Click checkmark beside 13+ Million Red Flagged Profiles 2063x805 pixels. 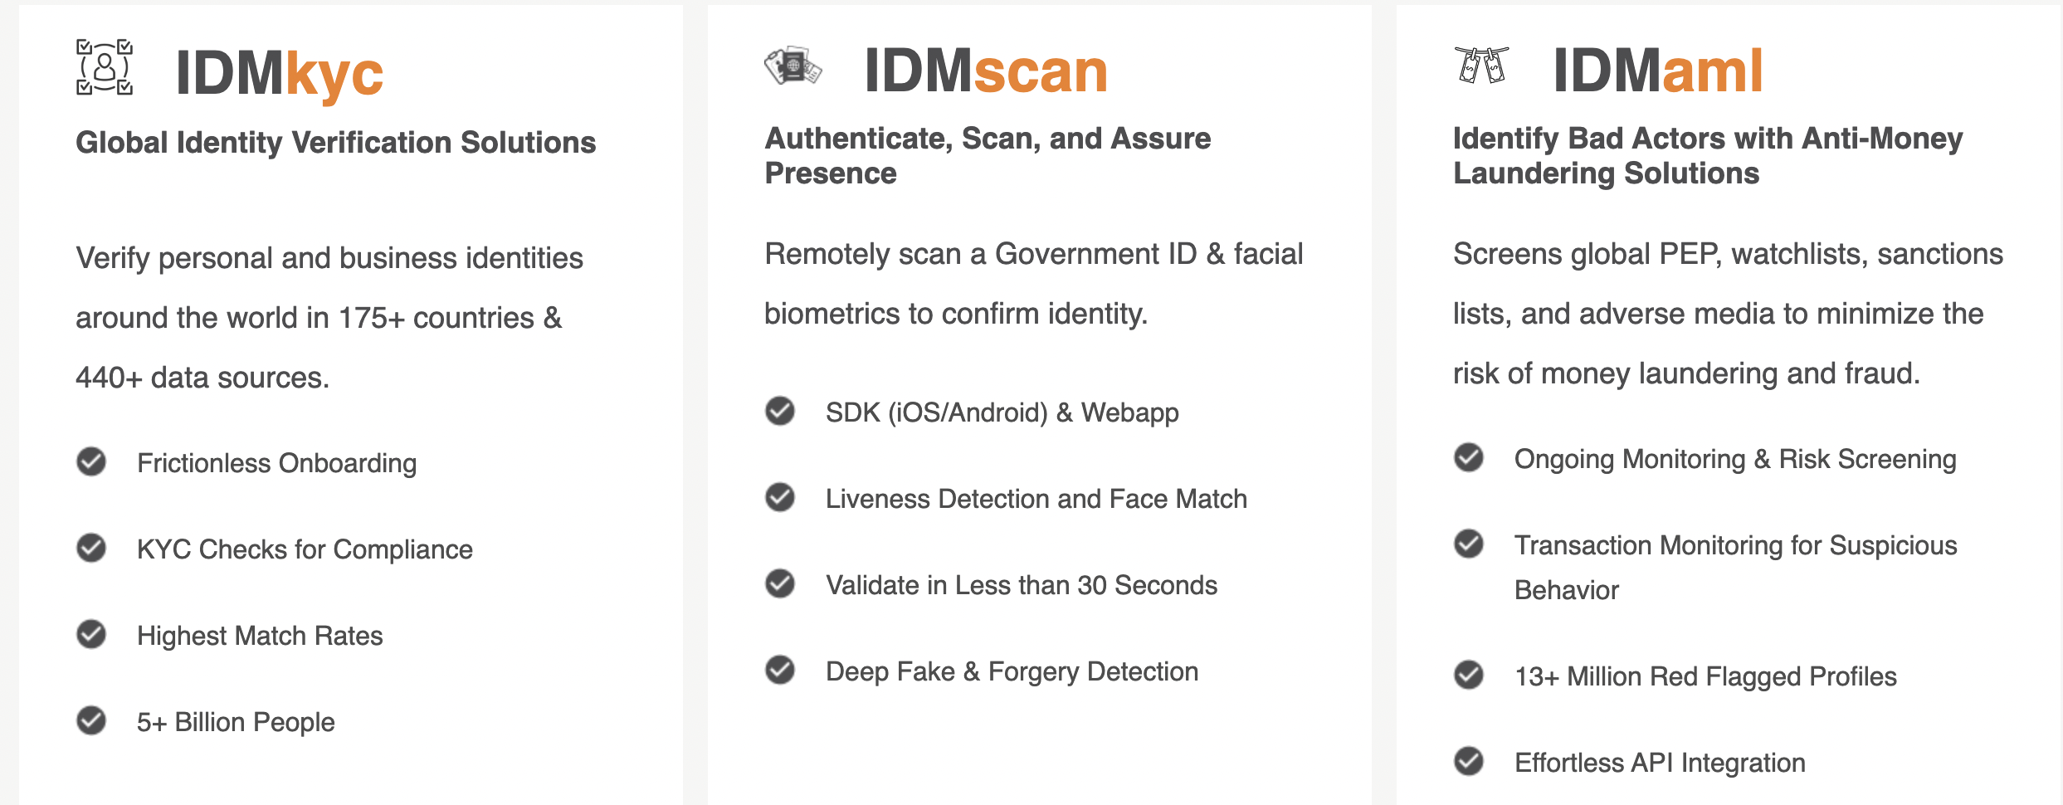coord(1469,675)
